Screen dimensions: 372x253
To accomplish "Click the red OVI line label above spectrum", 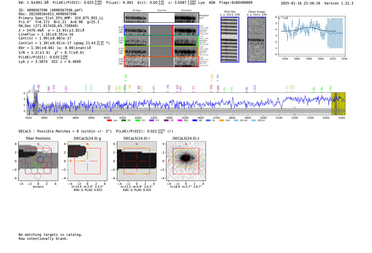I will point(211,88).
